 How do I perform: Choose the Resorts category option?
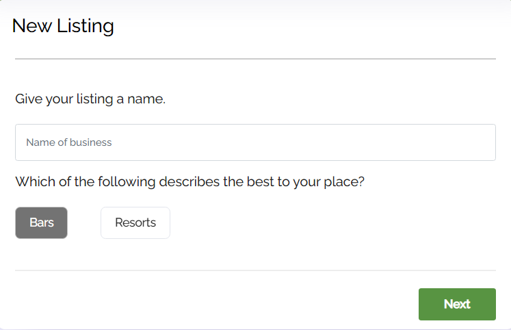pyautogui.click(x=135, y=223)
